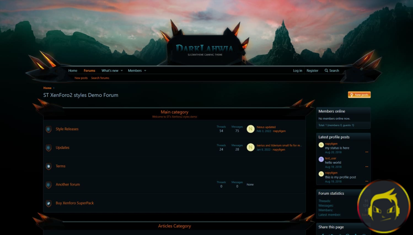Image resolution: width=413 pixels, height=235 pixels.
Task: Click the Updates forum shield icon
Action: (x=49, y=148)
